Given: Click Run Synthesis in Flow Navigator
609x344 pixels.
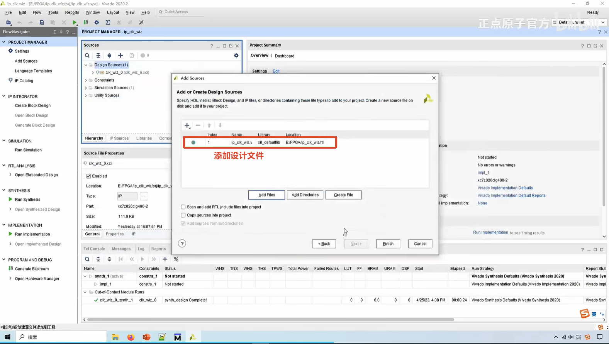Looking at the screenshot, I should pyautogui.click(x=27, y=200).
